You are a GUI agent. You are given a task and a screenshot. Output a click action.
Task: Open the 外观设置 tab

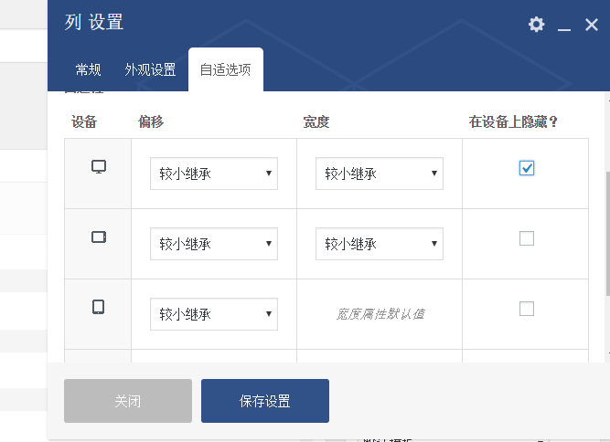[x=150, y=70]
